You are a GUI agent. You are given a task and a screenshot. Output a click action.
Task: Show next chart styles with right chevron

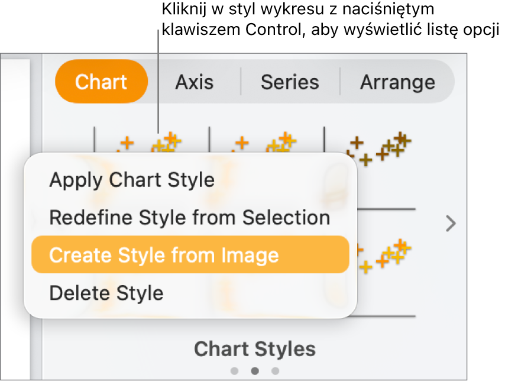[x=451, y=223]
